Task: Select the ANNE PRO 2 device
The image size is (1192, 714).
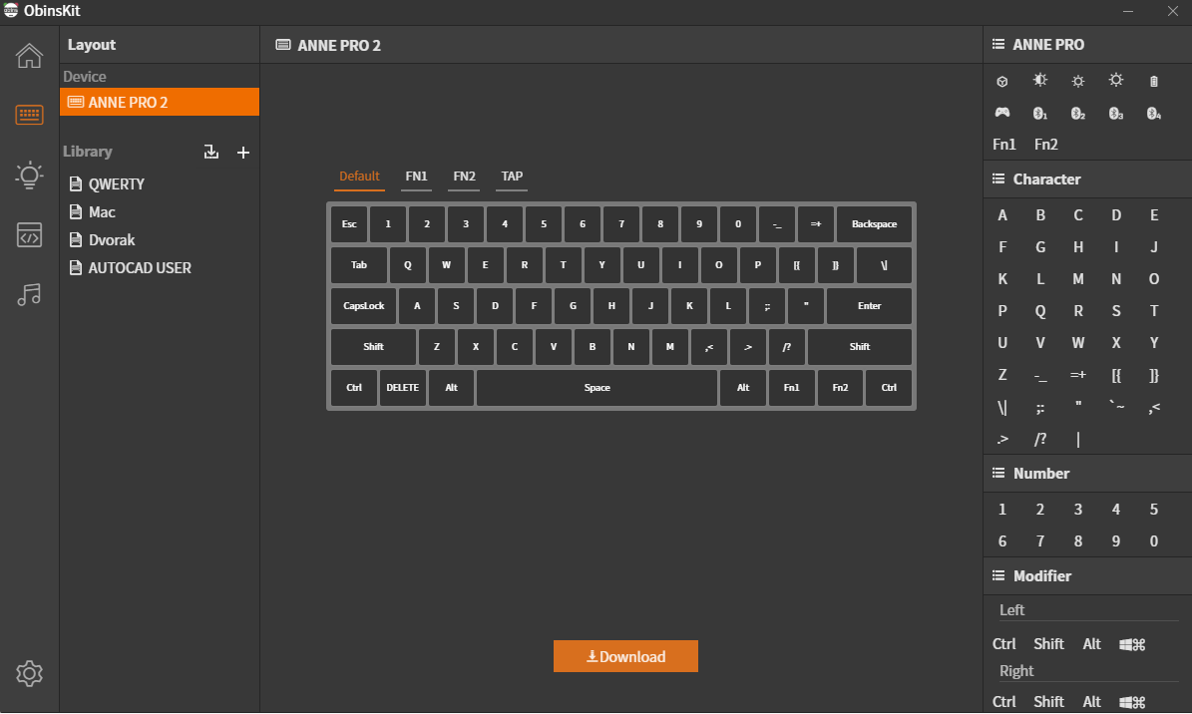Action: pyautogui.click(x=160, y=102)
